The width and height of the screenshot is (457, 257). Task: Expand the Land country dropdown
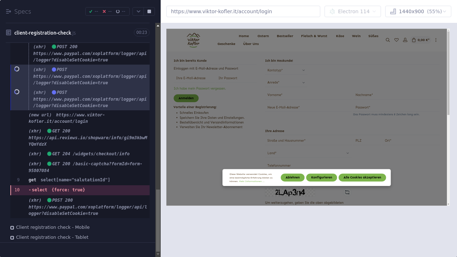click(x=308, y=153)
